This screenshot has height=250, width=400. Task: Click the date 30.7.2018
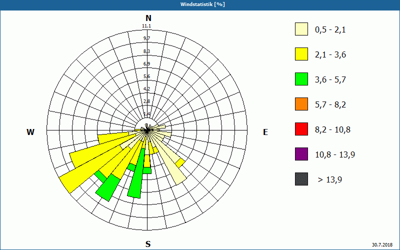382,244
